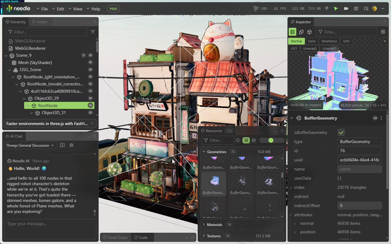The height and width of the screenshot is (244, 391).
Task: Click the green paperclip icon in top bar
Action: [x=327, y=9]
